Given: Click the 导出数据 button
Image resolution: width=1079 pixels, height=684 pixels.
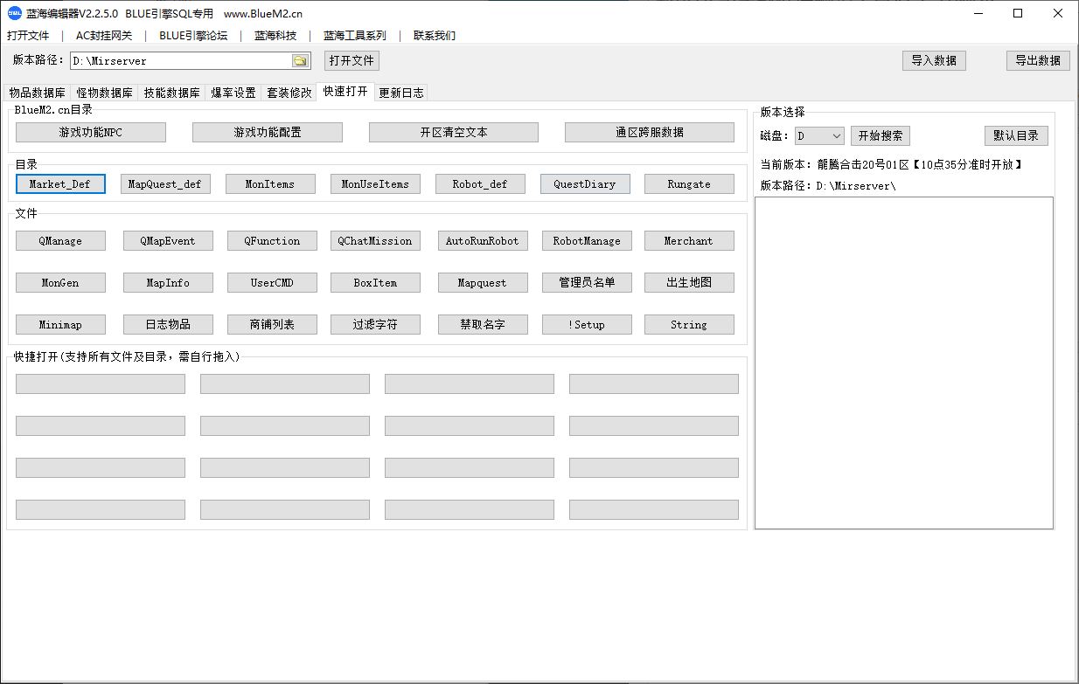Looking at the screenshot, I should pos(1038,60).
